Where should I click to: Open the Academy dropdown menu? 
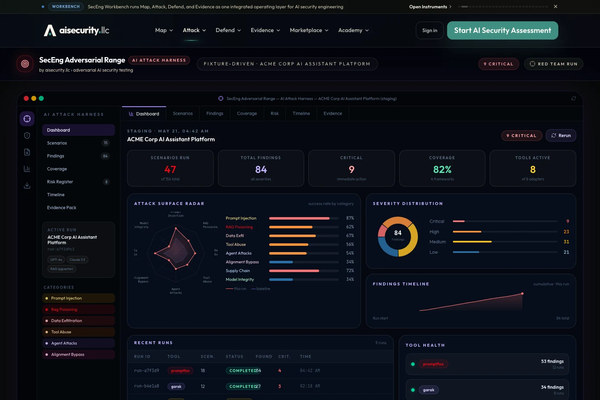(354, 30)
